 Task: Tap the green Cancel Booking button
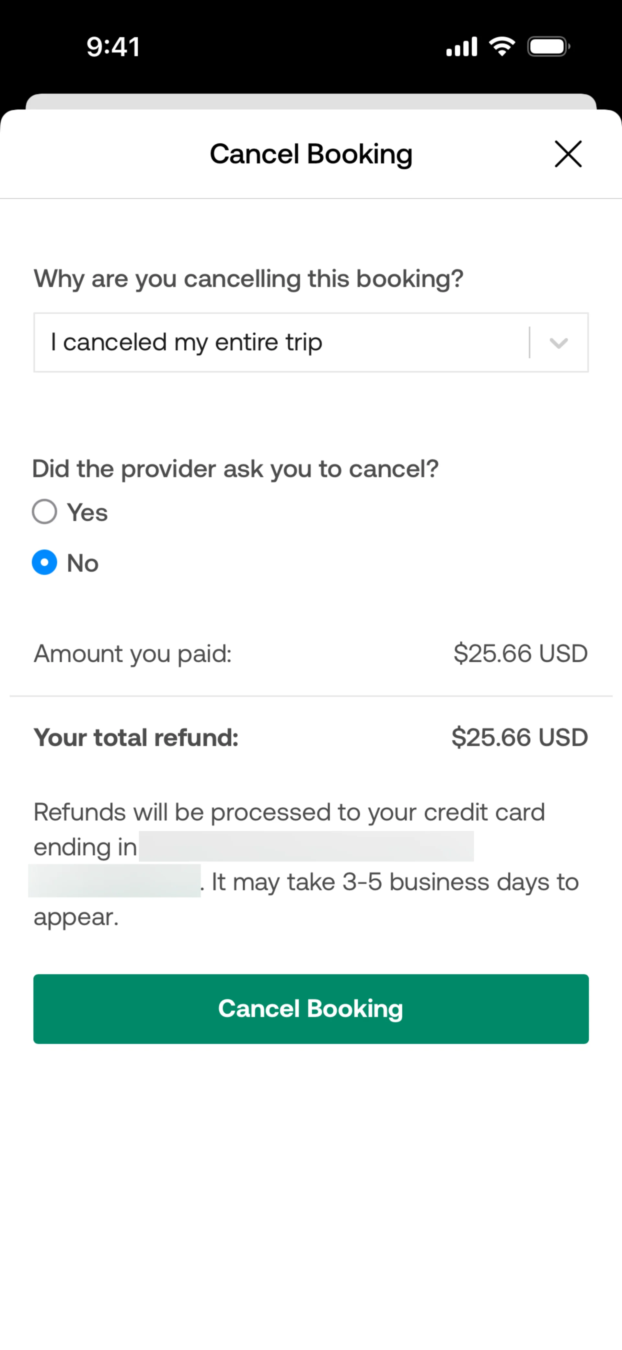311,1009
